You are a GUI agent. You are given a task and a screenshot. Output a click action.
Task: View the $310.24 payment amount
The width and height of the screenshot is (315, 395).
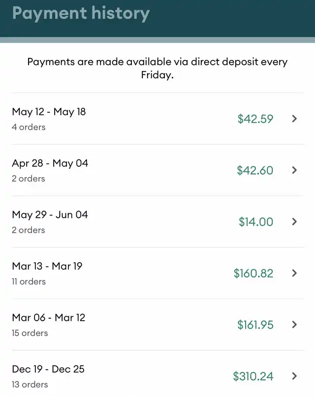coord(253,376)
